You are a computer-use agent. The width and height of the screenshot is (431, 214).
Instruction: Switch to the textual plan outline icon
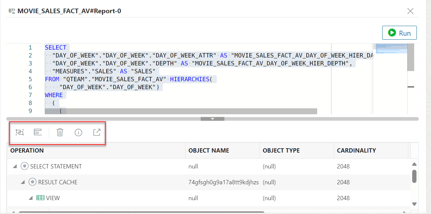tap(38, 132)
